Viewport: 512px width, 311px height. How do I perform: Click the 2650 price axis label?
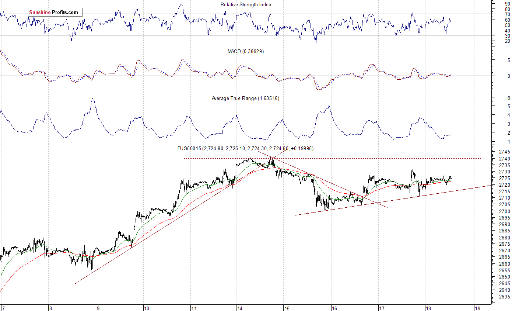point(504,277)
